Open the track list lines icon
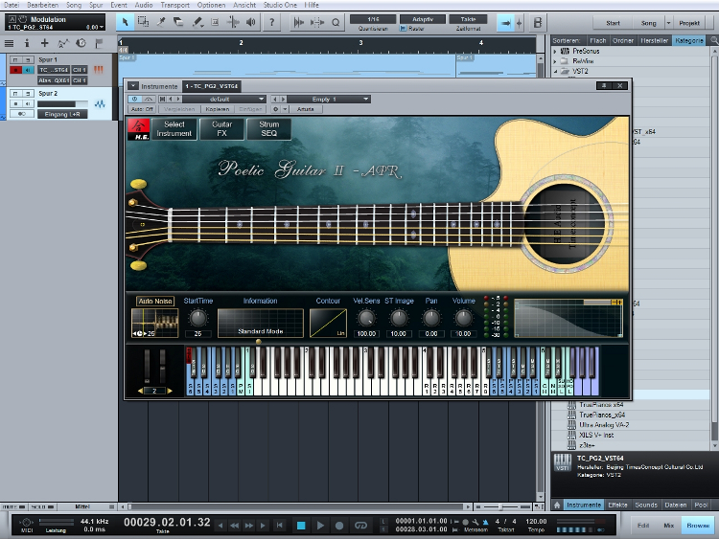 tap(9, 43)
